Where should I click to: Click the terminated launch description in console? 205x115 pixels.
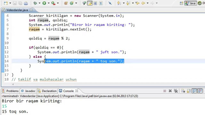click(70, 96)
